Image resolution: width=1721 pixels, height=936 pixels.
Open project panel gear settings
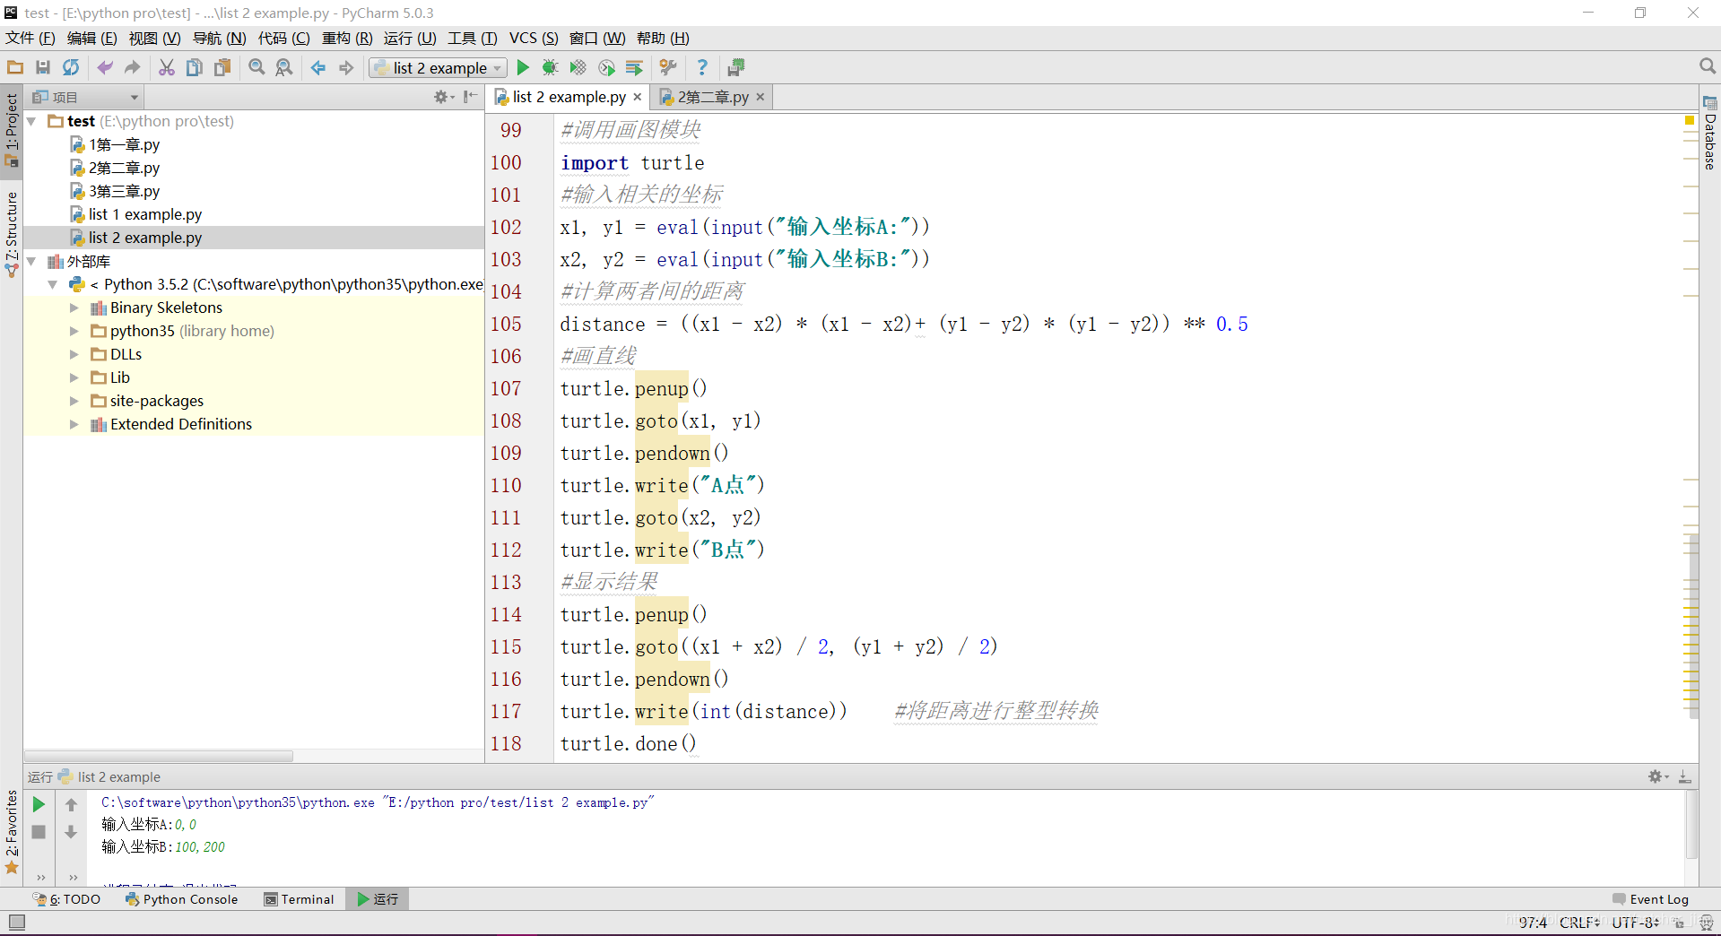click(443, 97)
